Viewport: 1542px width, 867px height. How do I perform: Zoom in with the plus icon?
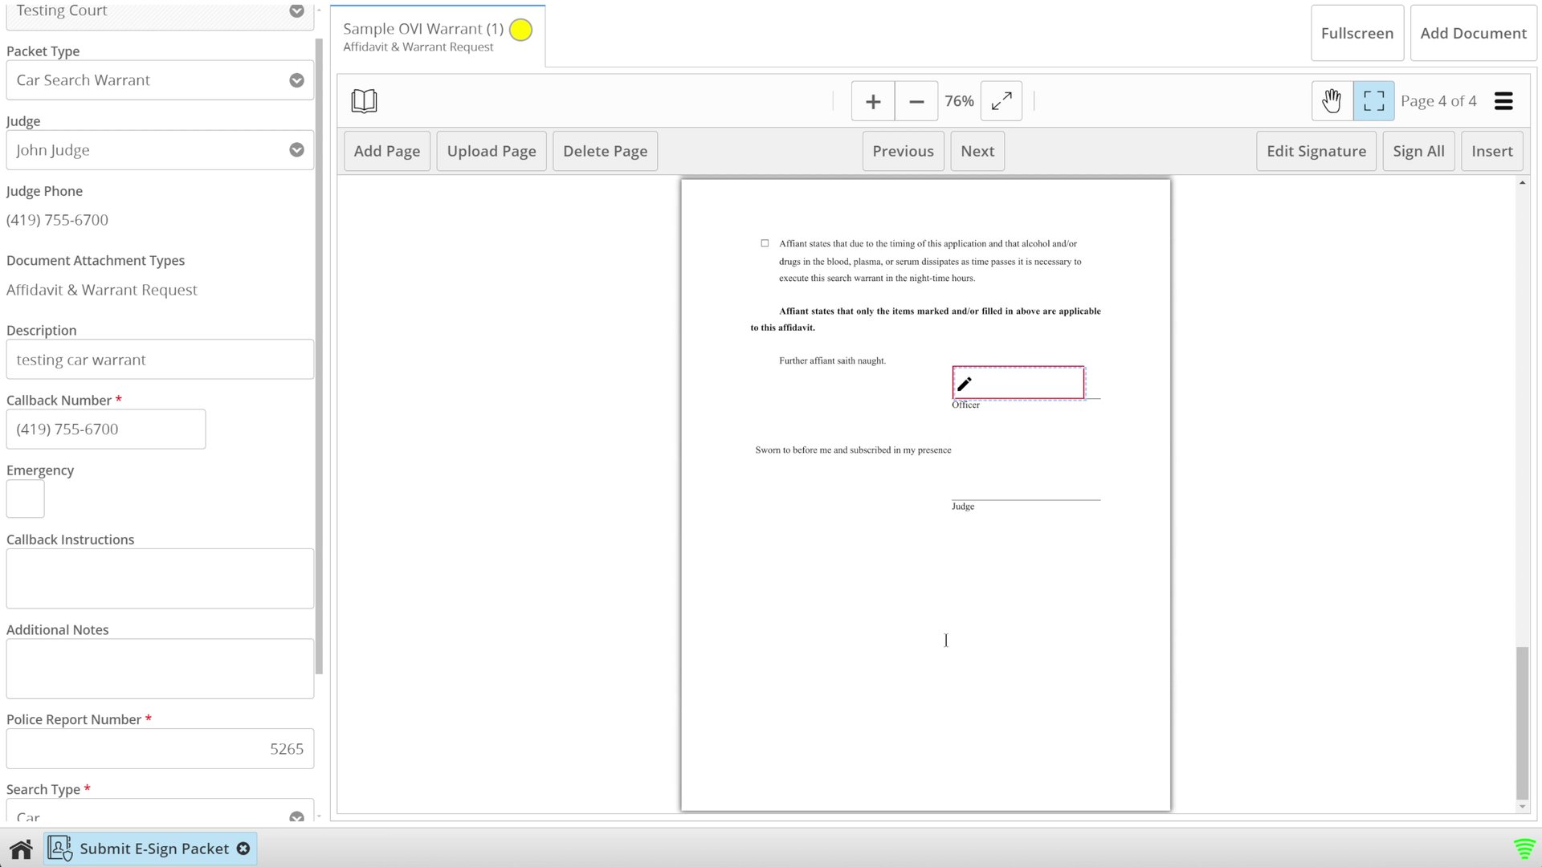click(873, 101)
